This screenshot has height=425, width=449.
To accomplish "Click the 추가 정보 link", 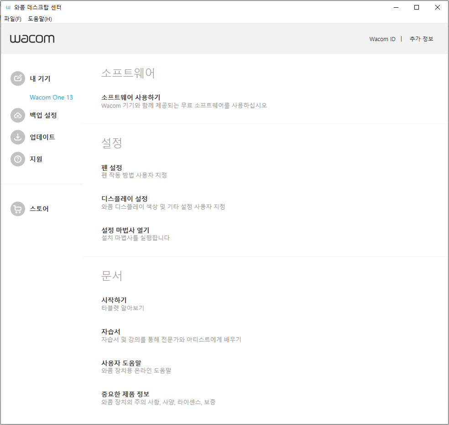I will pyautogui.click(x=421, y=39).
